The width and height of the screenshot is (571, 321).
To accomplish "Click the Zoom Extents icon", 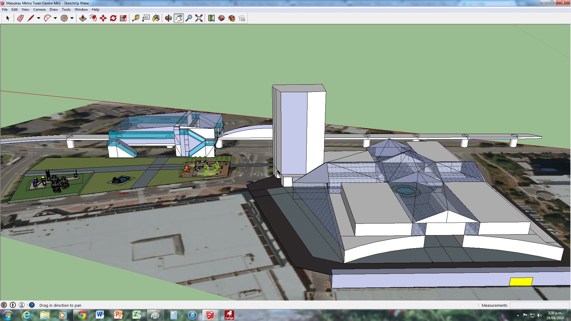I will [199, 18].
